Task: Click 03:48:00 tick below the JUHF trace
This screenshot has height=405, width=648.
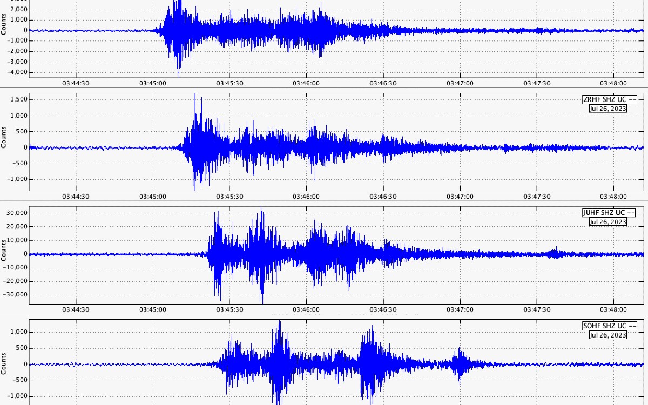Action: [613, 310]
